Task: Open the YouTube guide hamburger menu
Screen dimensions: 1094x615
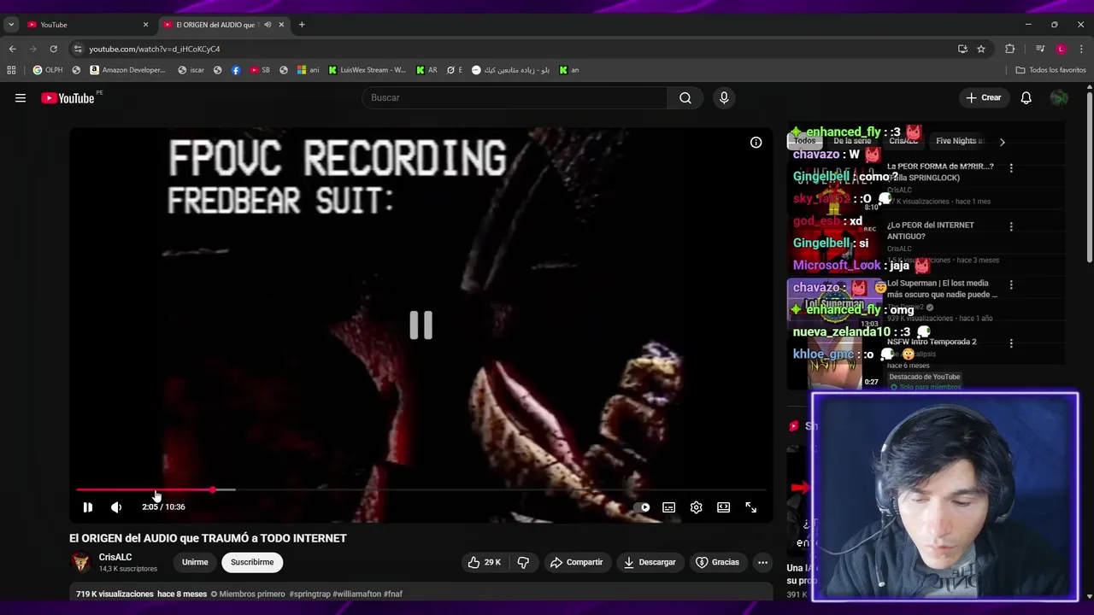Action: click(x=21, y=98)
